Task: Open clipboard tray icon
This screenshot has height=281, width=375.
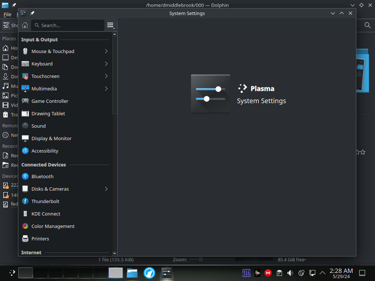Action: [x=279, y=273]
